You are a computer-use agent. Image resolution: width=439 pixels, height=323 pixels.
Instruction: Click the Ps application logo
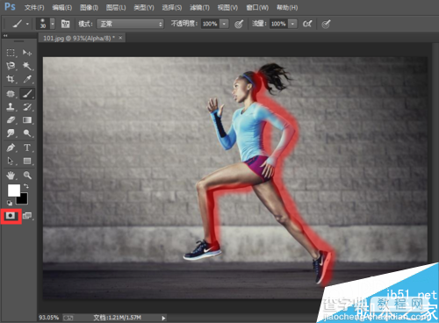10,7
